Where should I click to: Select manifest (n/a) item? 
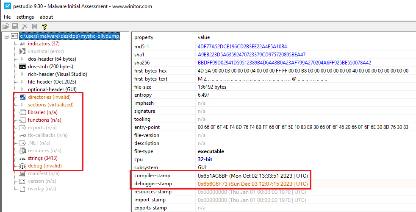coord(44,173)
